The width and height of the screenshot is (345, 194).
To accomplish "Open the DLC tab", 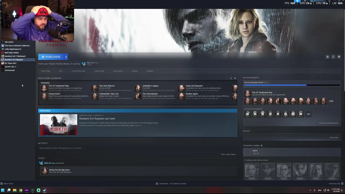I will click(x=61, y=71).
